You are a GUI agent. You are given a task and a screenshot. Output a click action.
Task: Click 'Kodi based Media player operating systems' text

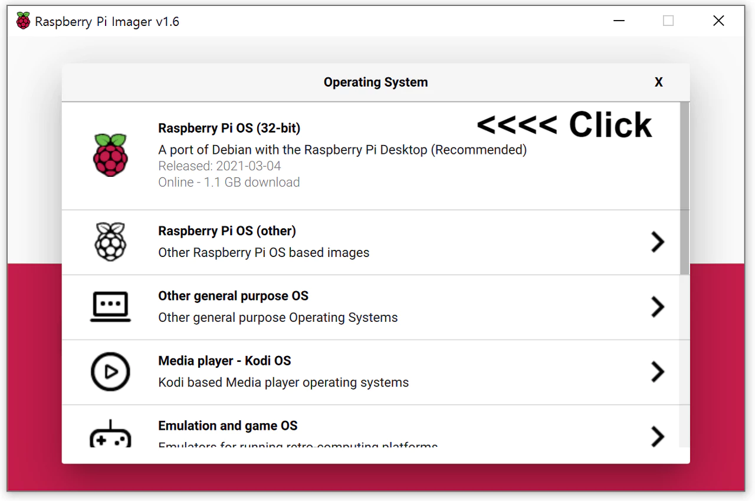coord(284,383)
